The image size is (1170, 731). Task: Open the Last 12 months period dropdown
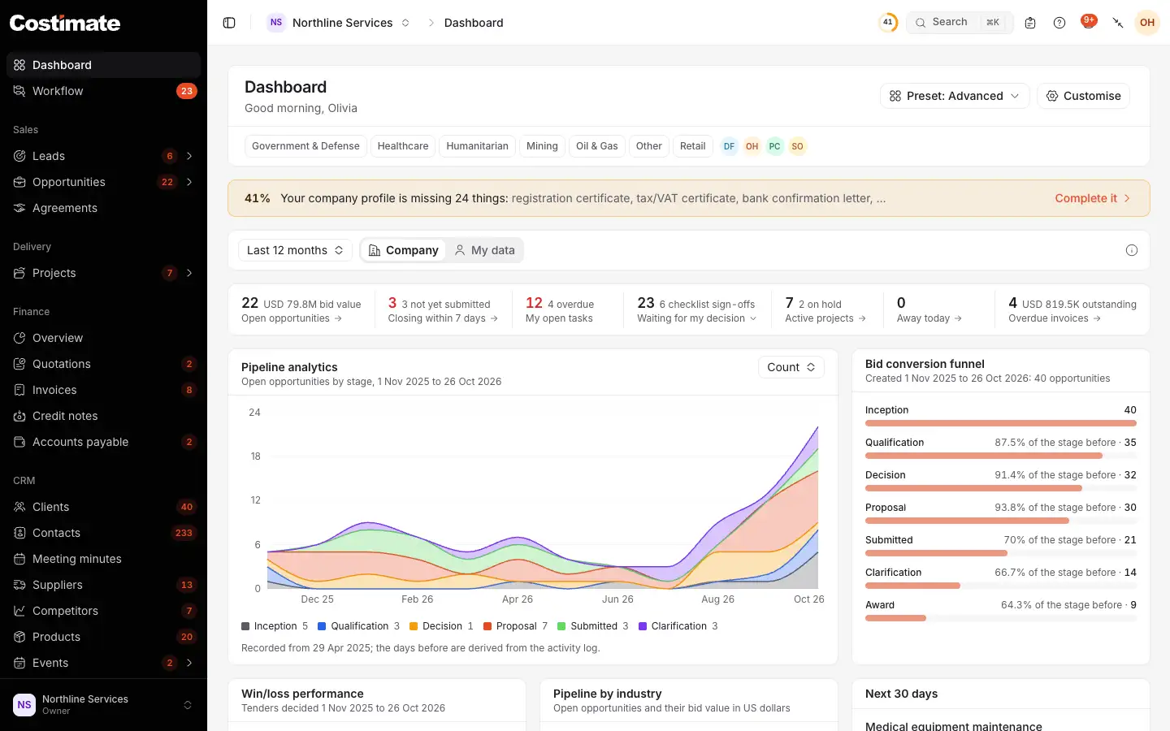(x=295, y=250)
